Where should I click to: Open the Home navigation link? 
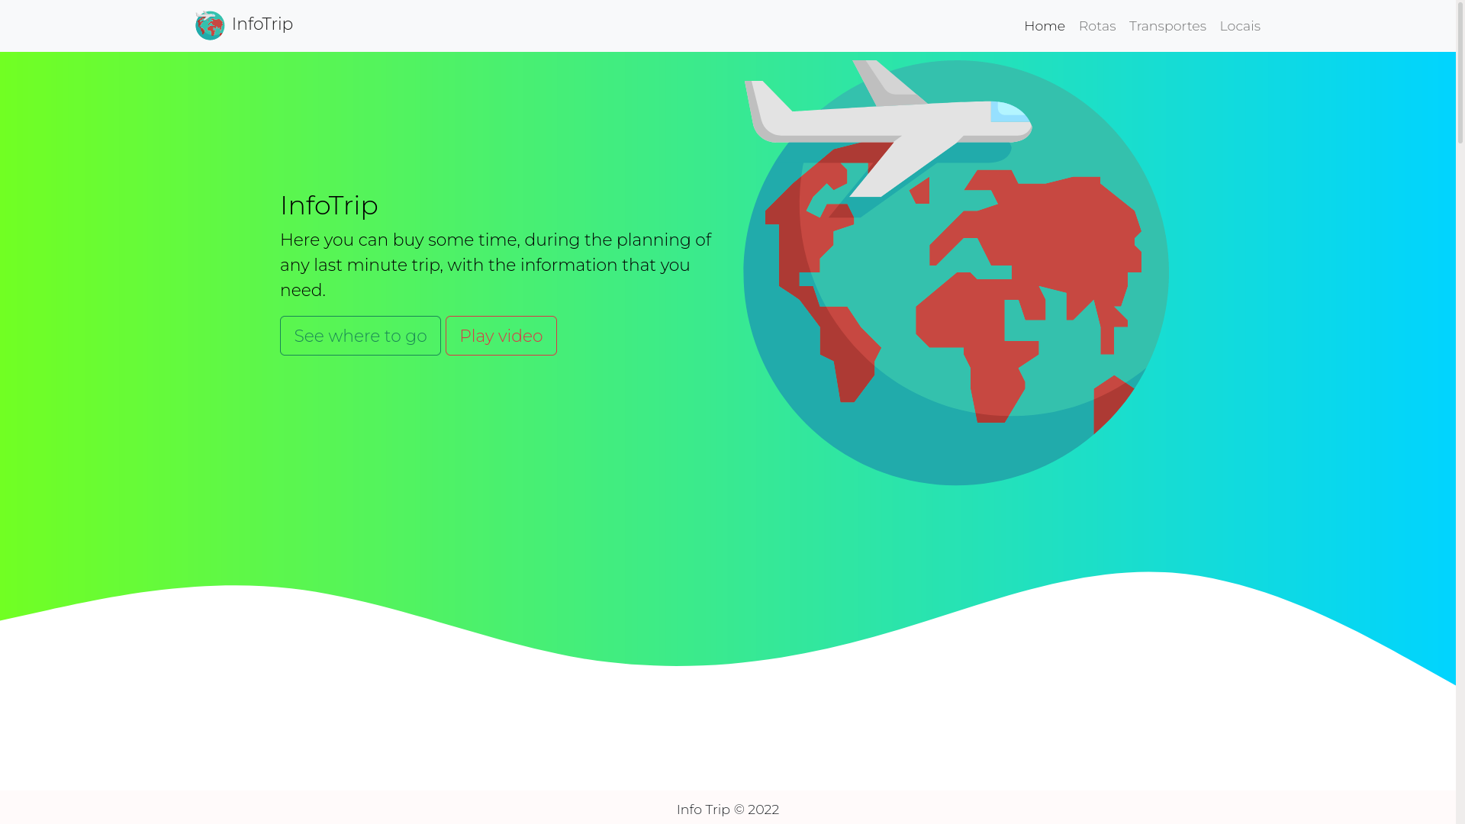(x=1044, y=26)
